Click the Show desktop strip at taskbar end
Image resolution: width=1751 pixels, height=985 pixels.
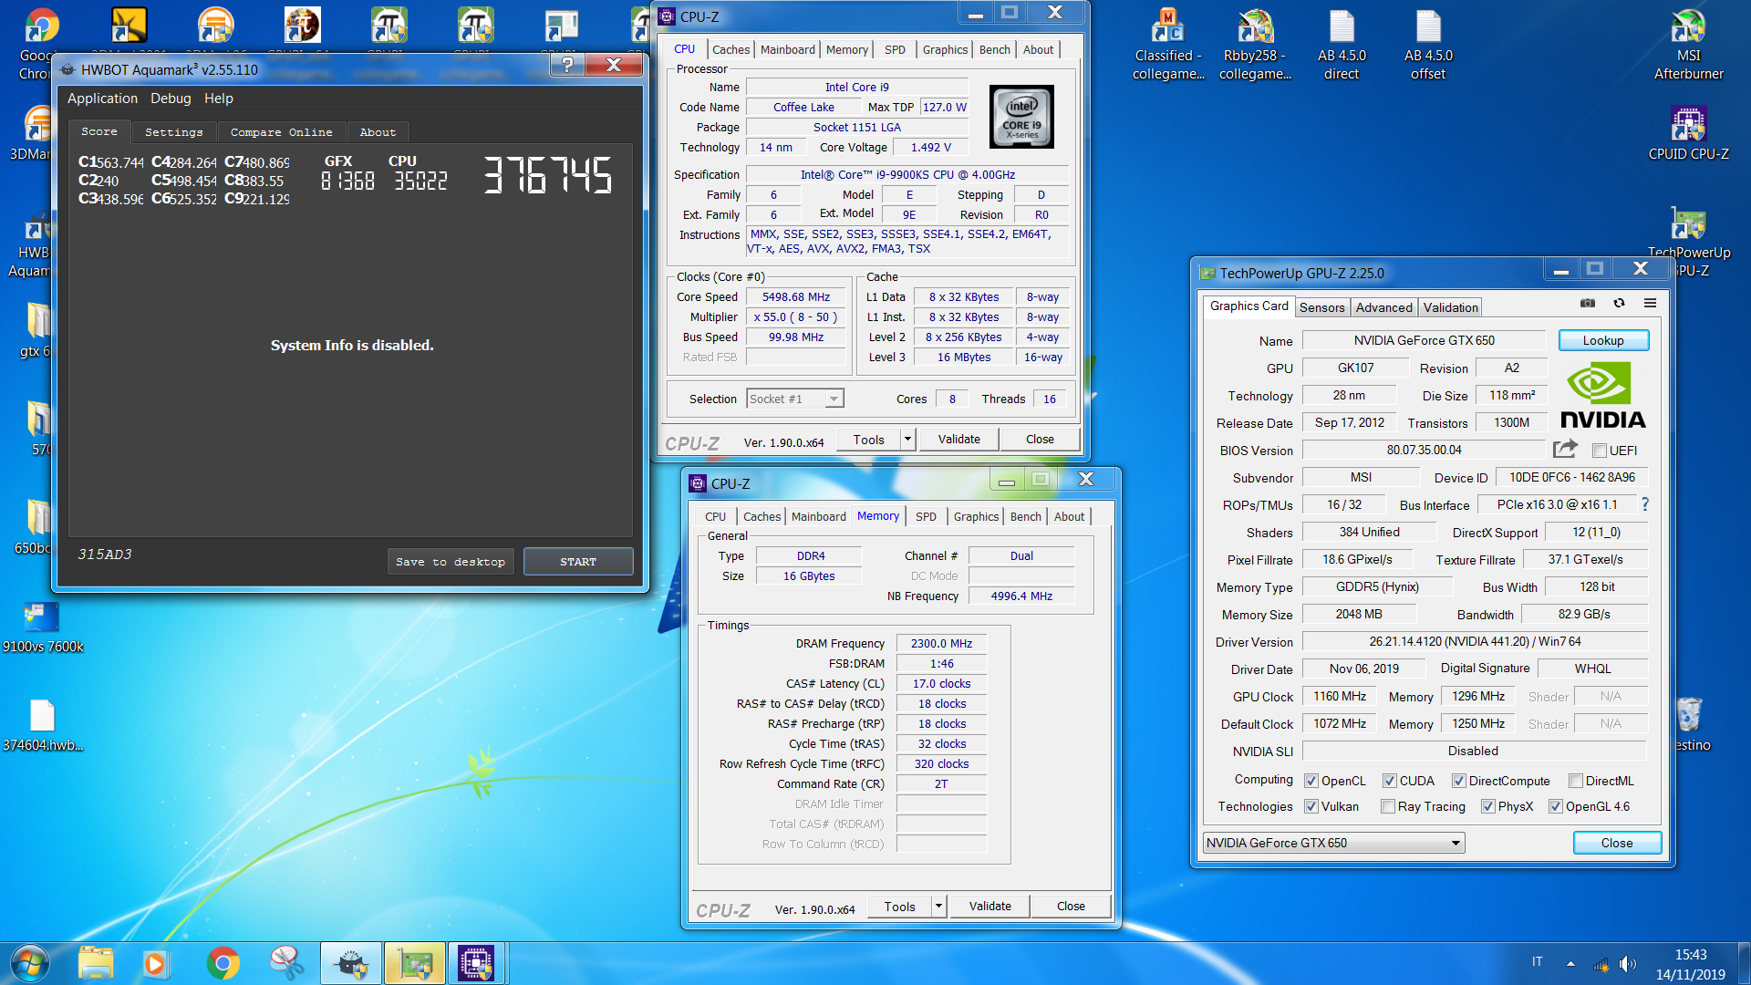tap(1744, 963)
